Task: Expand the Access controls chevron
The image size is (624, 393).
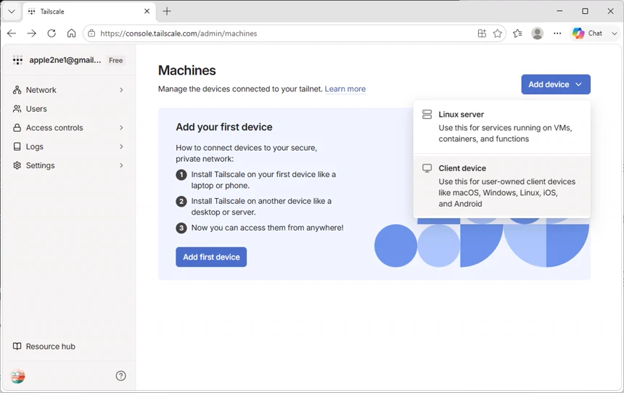Action: 121,128
